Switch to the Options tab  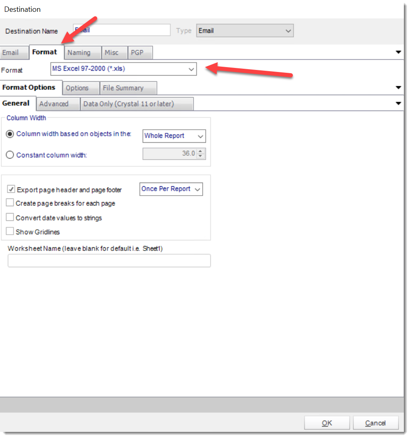click(x=81, y=88)
